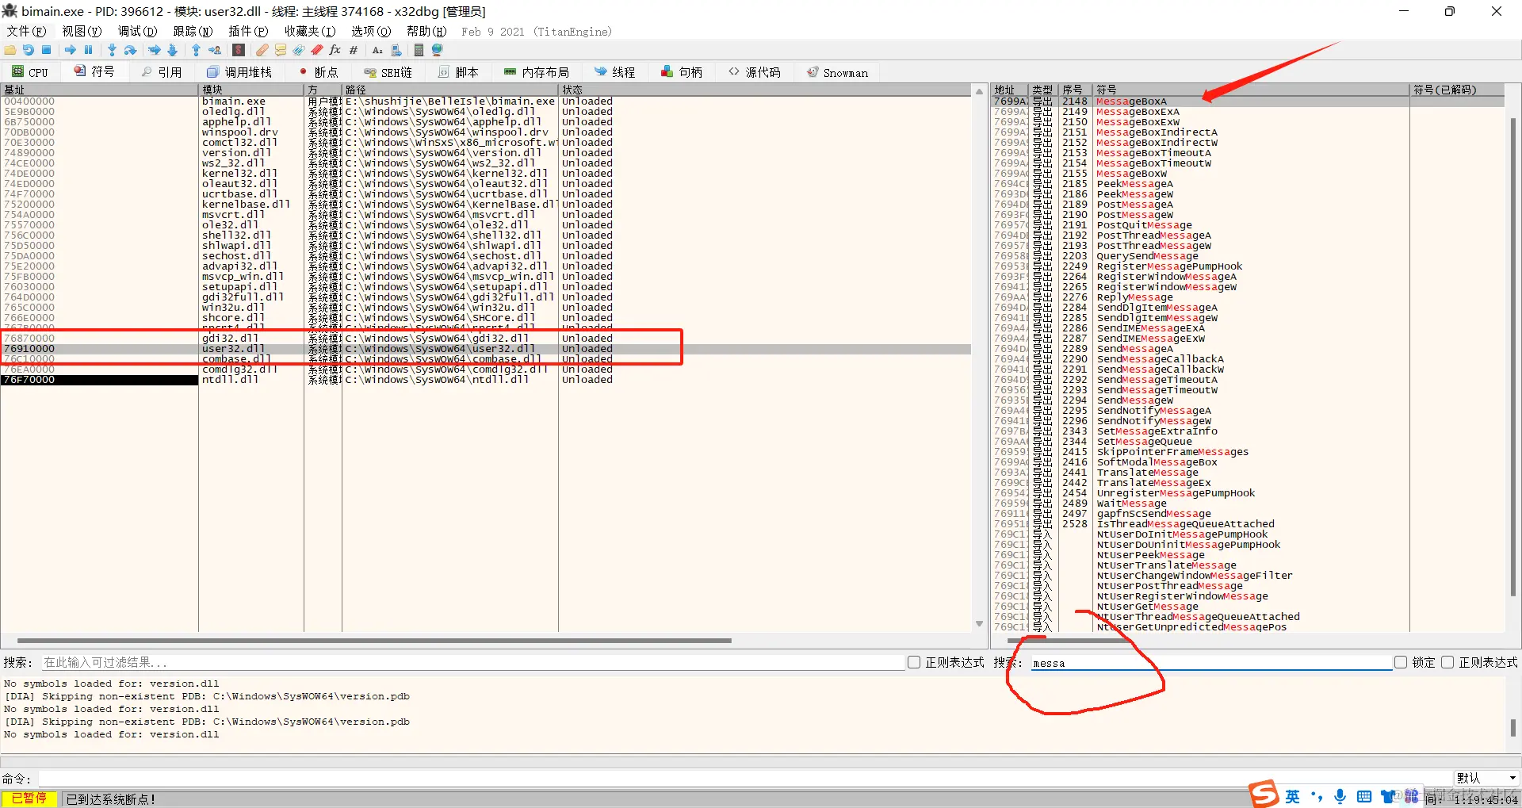This screenshot has width=1522, height=808.
Task: Open the 选项 menu
Action: pyautogui.click(x=371, y=31)
